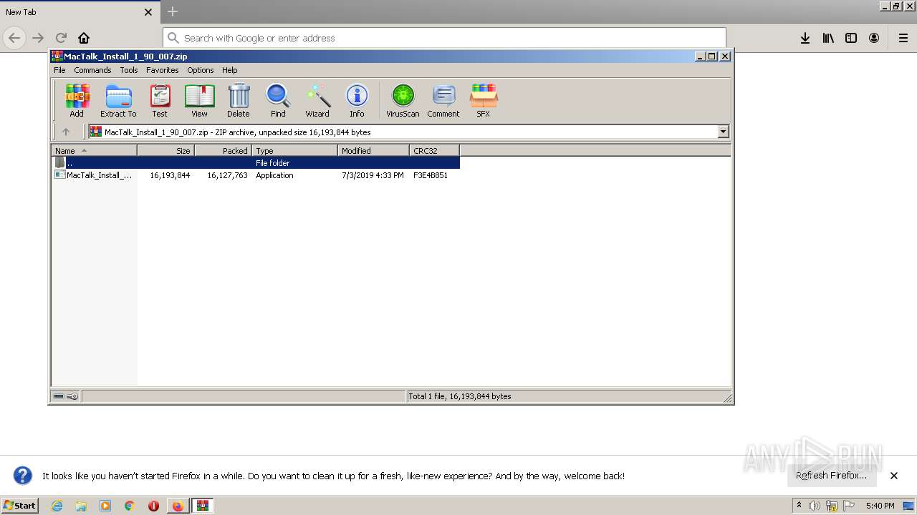917x515 pixels.
Task: Sort by Modified column header
Action: [x=373, y=150]
